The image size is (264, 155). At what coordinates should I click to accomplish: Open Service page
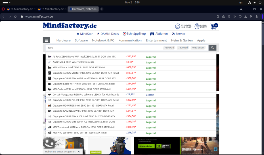(179, 34)
